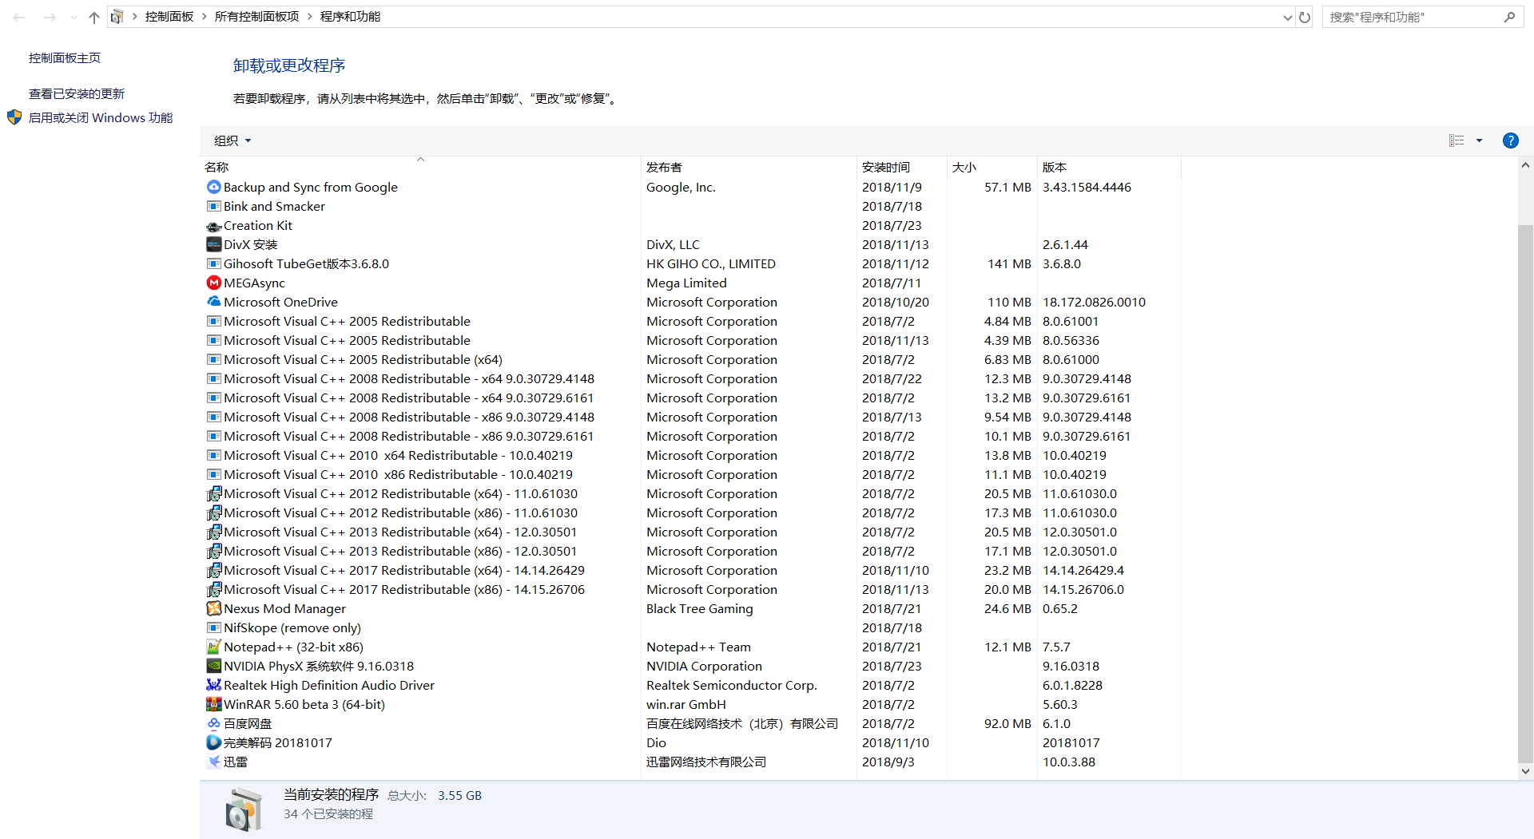The height and width of the screenshot is (839, 1534).
Task: Click the 3.55 GB total size value
Action: [459, 795]
